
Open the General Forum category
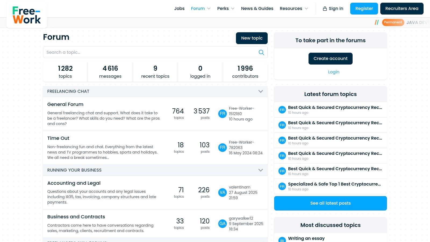click(x=65, y=104)
